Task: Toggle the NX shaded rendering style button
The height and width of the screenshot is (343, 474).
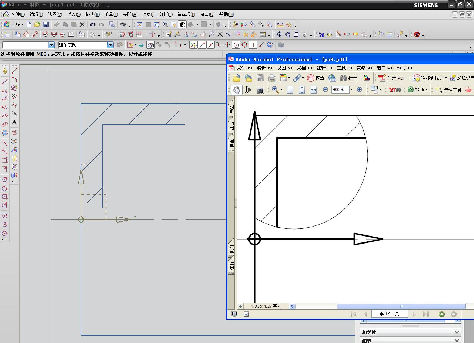Action: click(x=182, y=24)
